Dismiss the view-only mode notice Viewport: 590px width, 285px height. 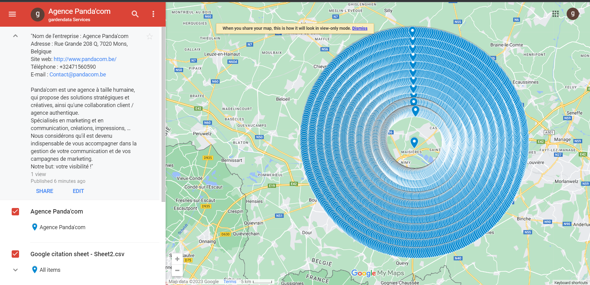coord(360,28)
